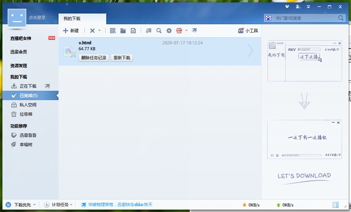
Task: Click the 重新下载 button
Action: click(x=122, y=58)
